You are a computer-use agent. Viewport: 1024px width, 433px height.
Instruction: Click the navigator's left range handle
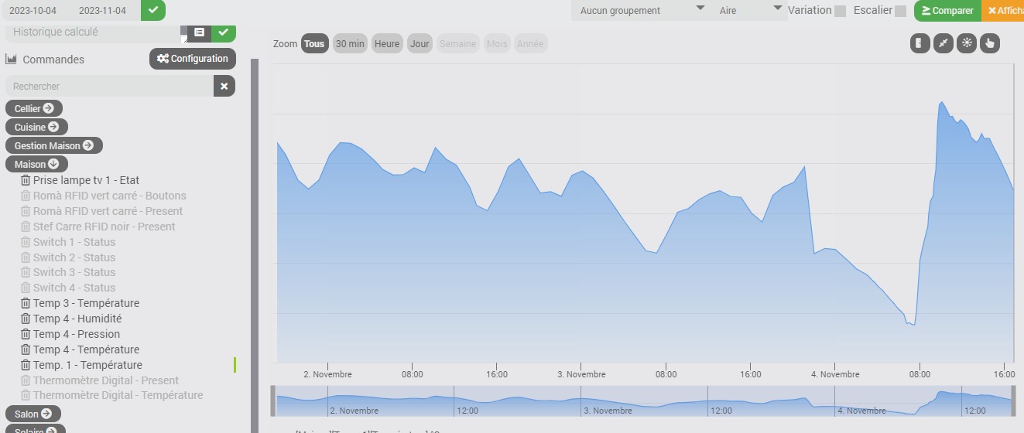click(272, 401)
